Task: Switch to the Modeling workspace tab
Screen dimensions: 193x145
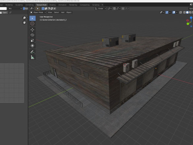Action: tap(9, 5)
